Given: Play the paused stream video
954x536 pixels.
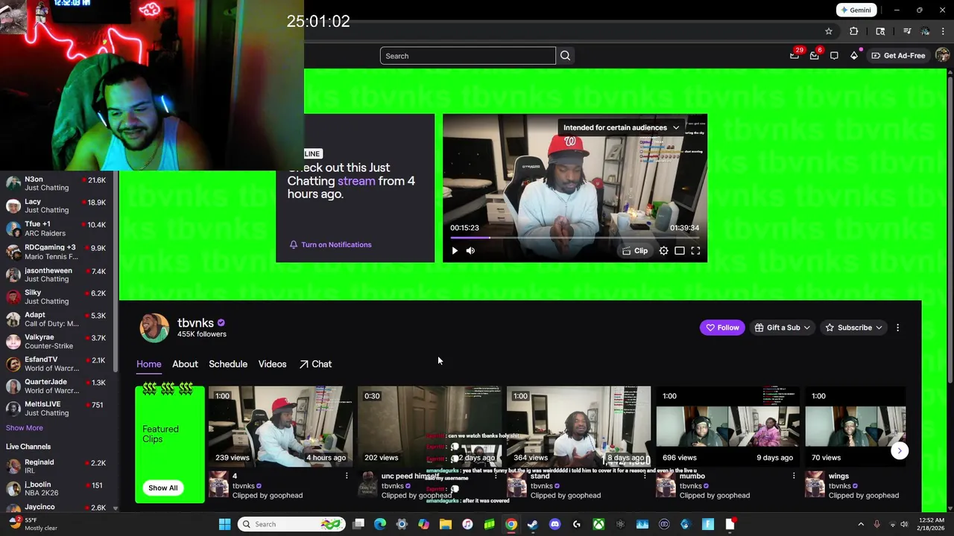Looking at the screenshot, I should pyautogui.click(x=455, y=251).
